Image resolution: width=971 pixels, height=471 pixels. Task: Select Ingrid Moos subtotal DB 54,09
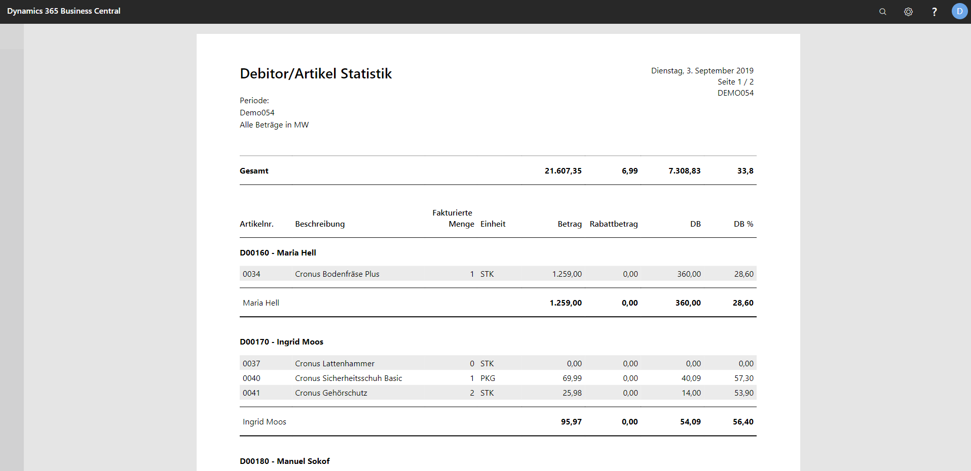coord(690,422)
